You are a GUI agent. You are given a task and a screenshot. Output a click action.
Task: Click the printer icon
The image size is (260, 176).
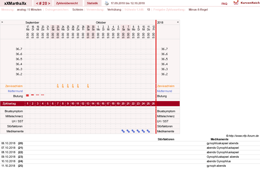[107, 3]
